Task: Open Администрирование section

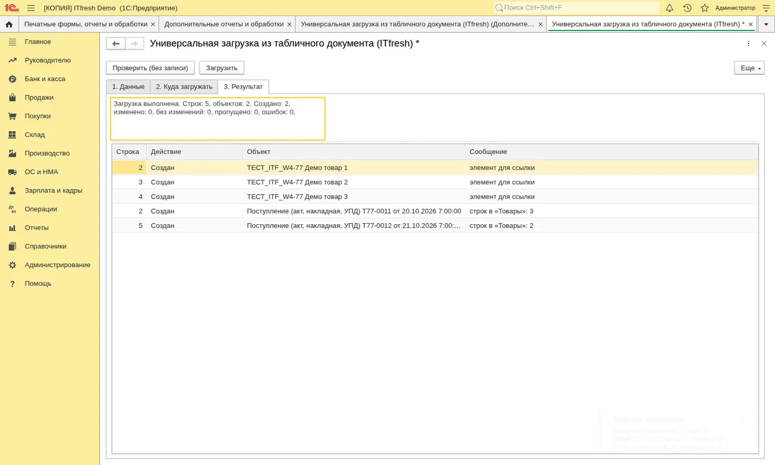Action: click(x=58, y=265)
